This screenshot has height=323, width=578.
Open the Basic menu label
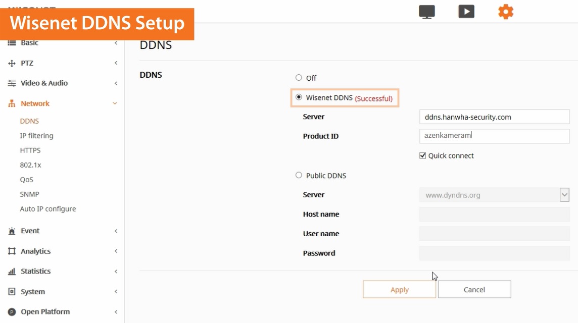coord(29,43)
